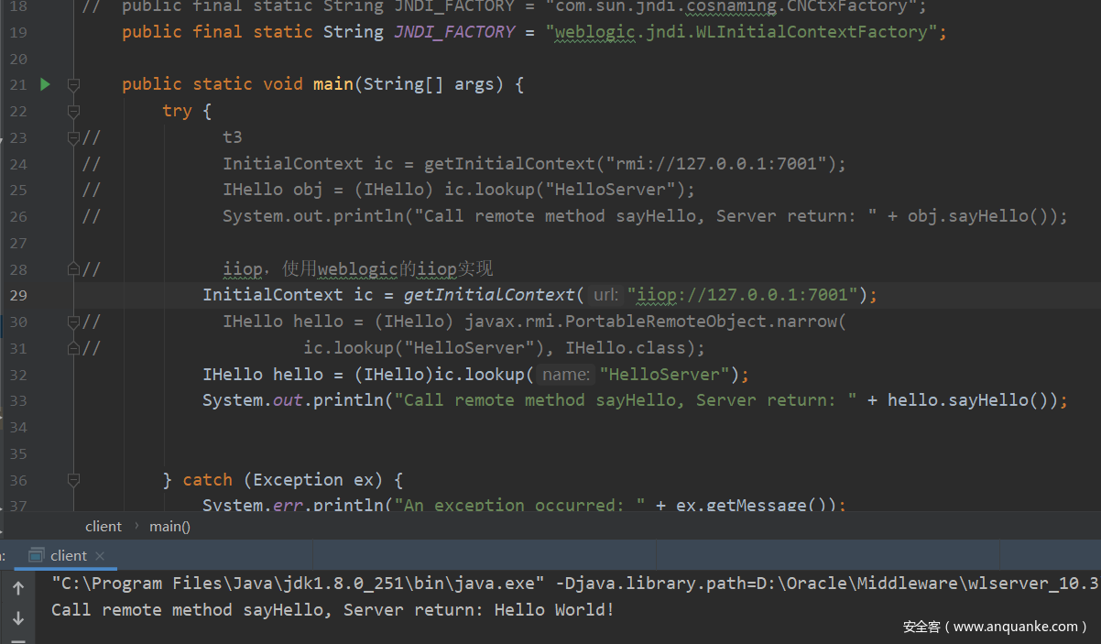Click the getInitialContext call on line 29
1101x644 pixels.
click(489, 295)
